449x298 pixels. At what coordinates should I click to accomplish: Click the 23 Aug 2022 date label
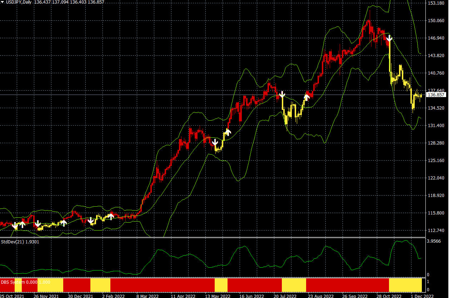(320, 296)
